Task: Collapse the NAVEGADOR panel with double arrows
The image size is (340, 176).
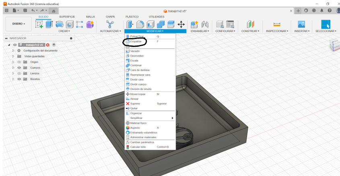Action: pyautogui.click(x=6, y=38)
